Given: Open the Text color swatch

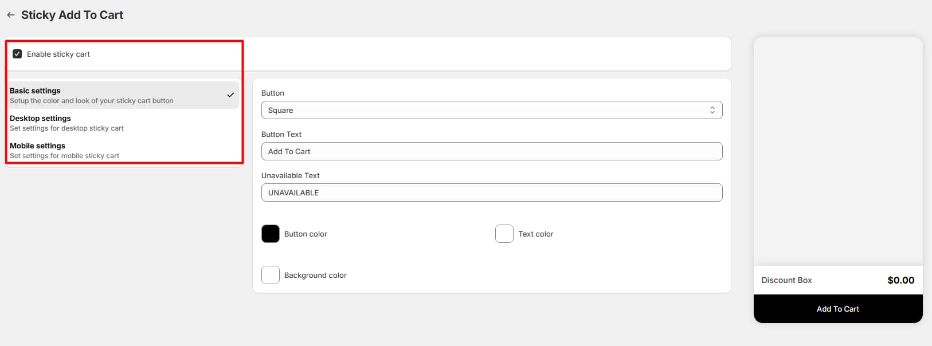Looking at the screenshot, I should [x=504, y=234].
